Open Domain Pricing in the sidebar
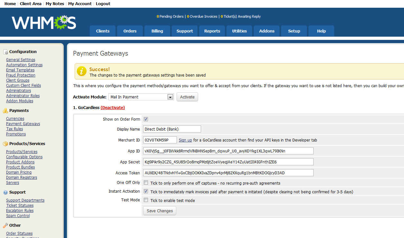Screen dimensions: 404x238 click(x=19, y=172)
